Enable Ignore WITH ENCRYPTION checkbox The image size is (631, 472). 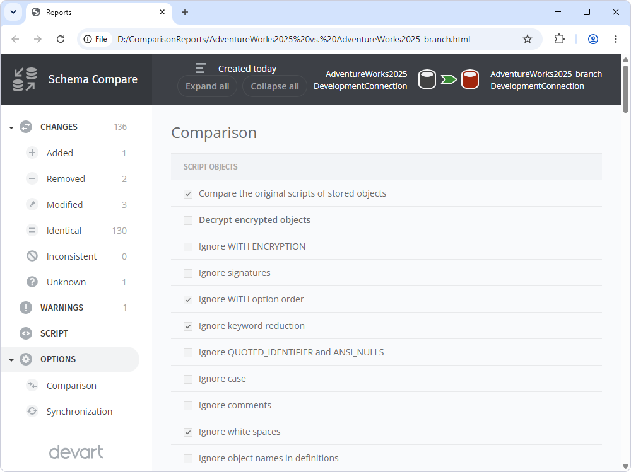(x=188, y=247)
